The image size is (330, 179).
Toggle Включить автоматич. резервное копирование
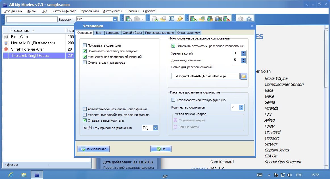coord(173,46)
